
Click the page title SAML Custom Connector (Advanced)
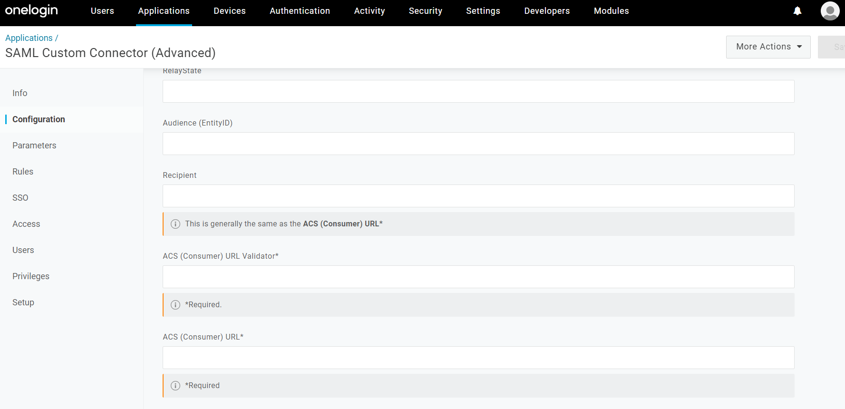[110, 53]
